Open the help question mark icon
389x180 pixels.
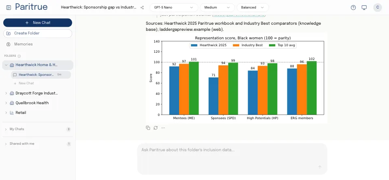[x=353, y=7]
